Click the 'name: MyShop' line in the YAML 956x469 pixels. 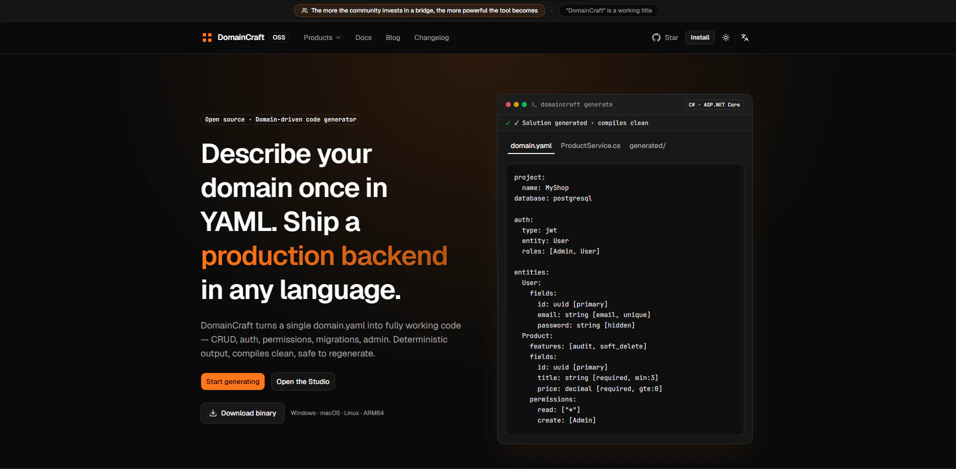click(545, 188)
